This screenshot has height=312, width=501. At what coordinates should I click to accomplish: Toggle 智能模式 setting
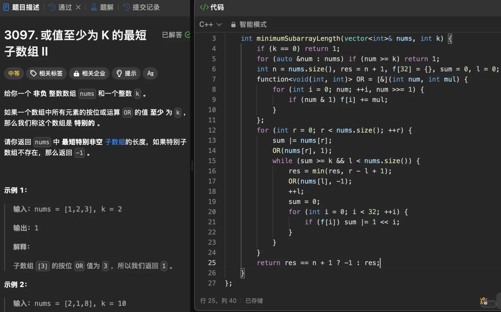point(253,25)
